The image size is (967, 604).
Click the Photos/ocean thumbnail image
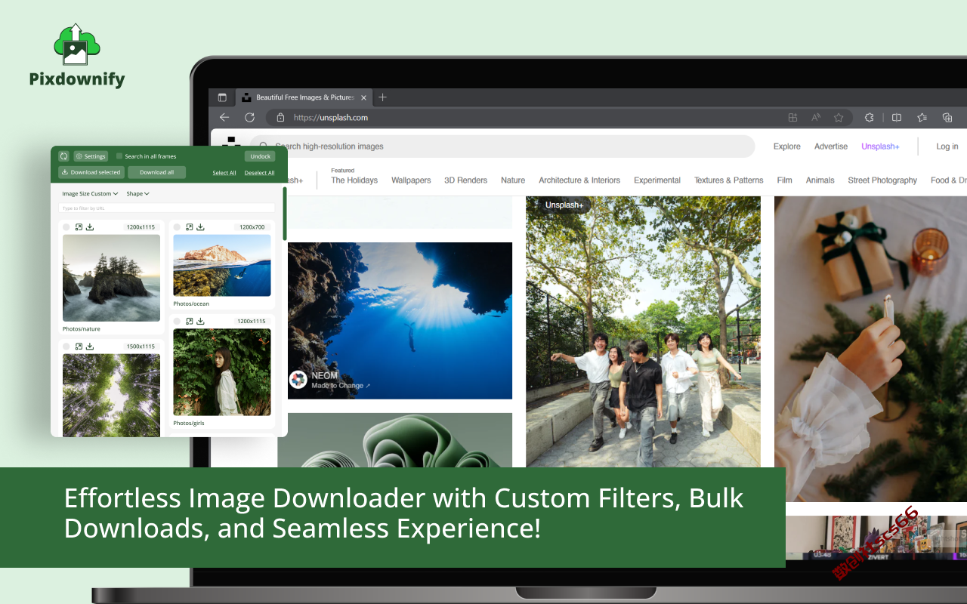[x=222, y=265]
